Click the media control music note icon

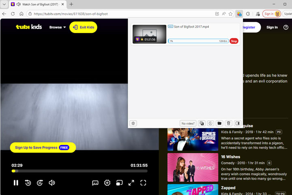[x=258, y=14]
